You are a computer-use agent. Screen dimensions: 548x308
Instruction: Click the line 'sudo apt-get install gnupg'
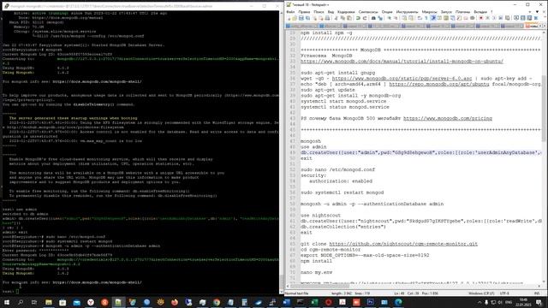point(337,73)
